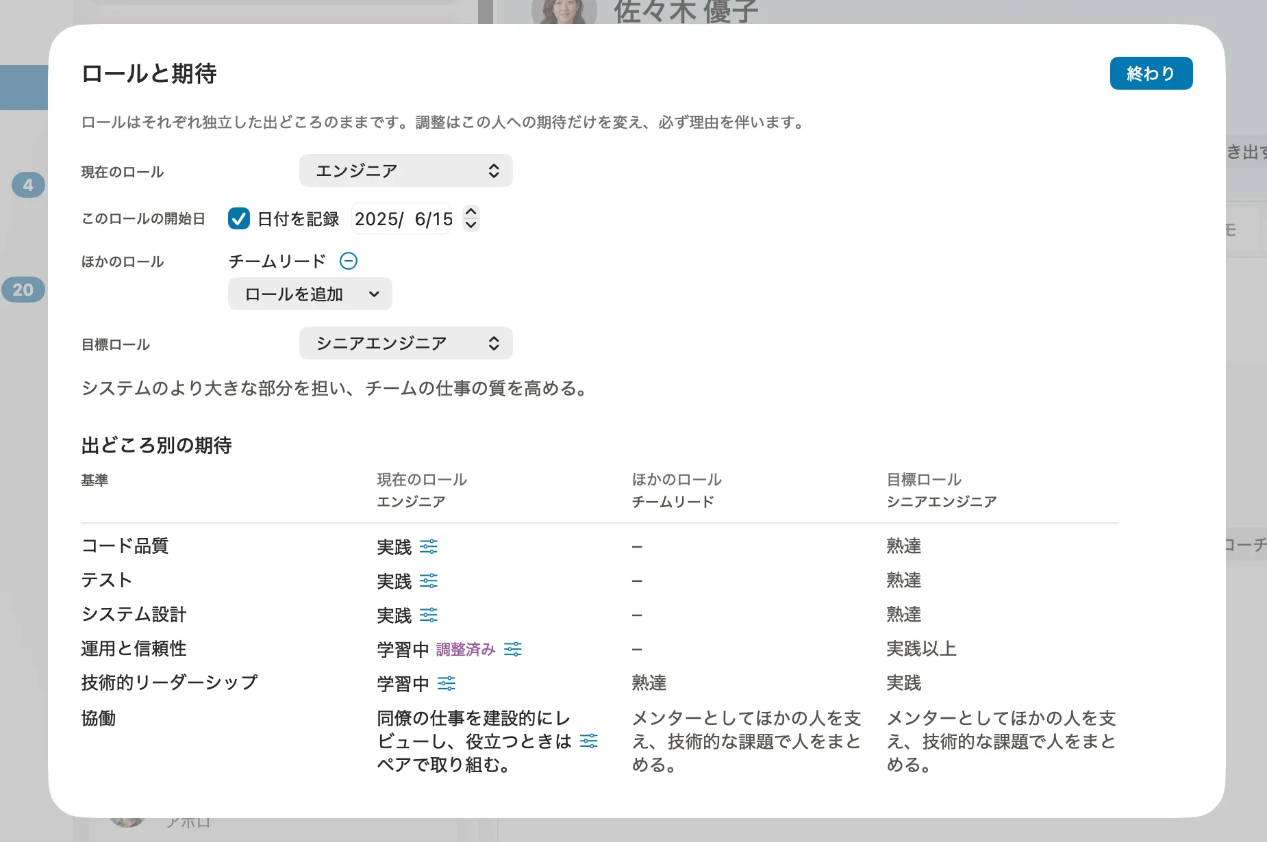
Task: Click the テスト criterion name
Action: (107, 580)
